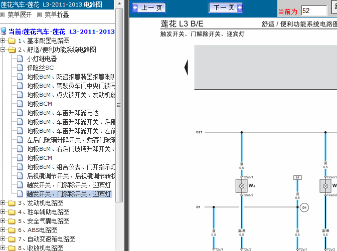Image resolution: width=337 pixels, height=251 pixels.
Task: Click document icon next to 小灯继电器
Action: [20, 59]
